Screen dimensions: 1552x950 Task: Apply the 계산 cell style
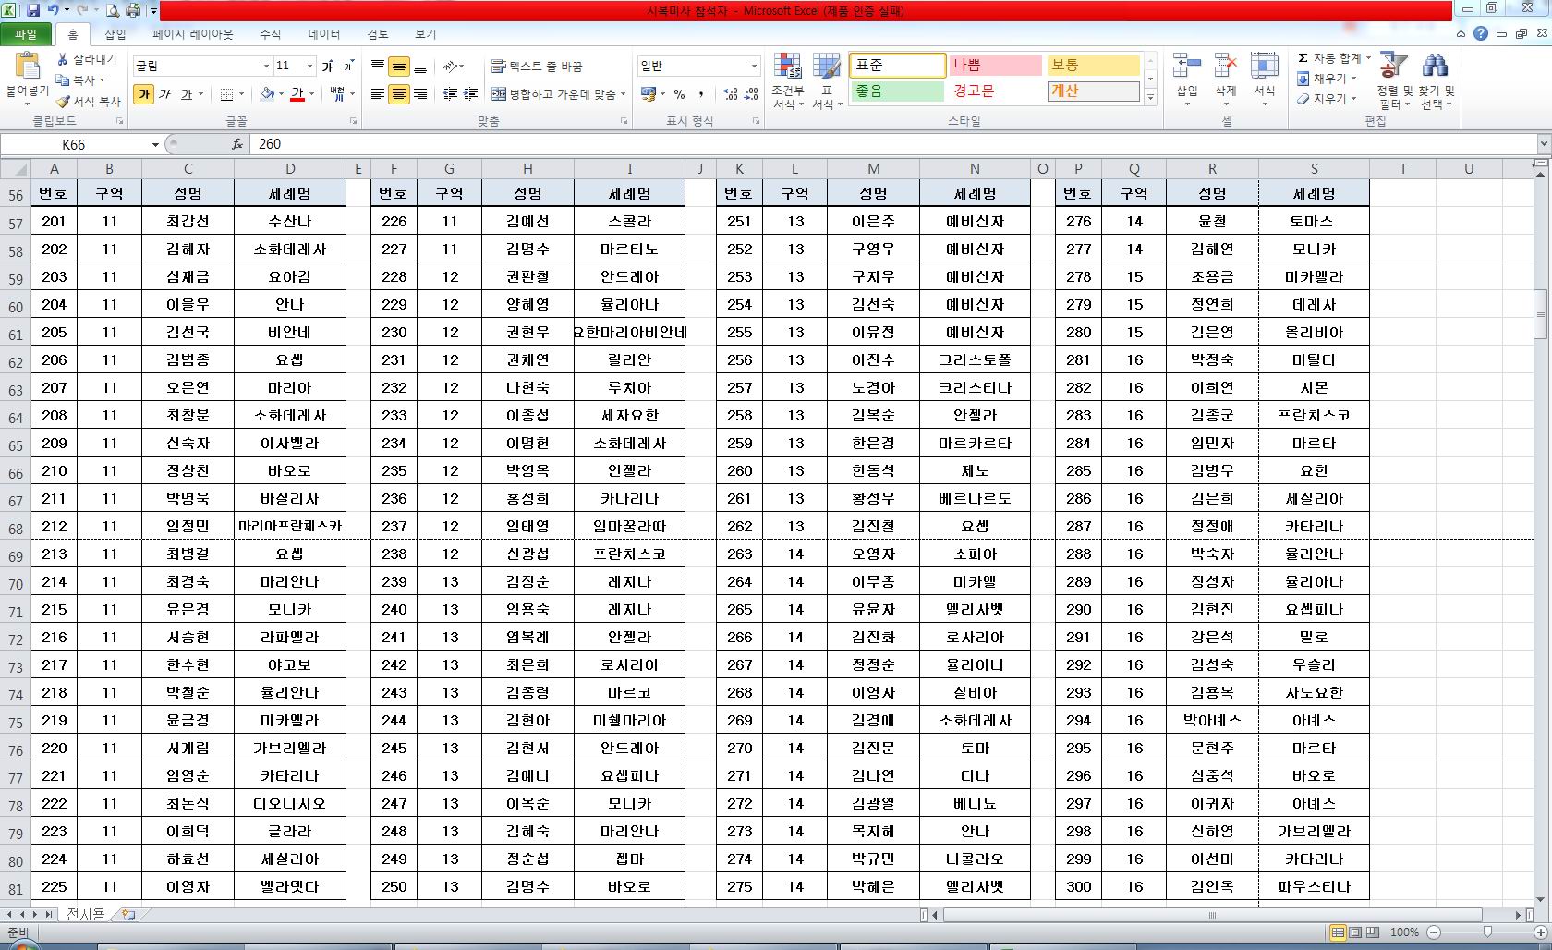click(x=1093, y=91)
